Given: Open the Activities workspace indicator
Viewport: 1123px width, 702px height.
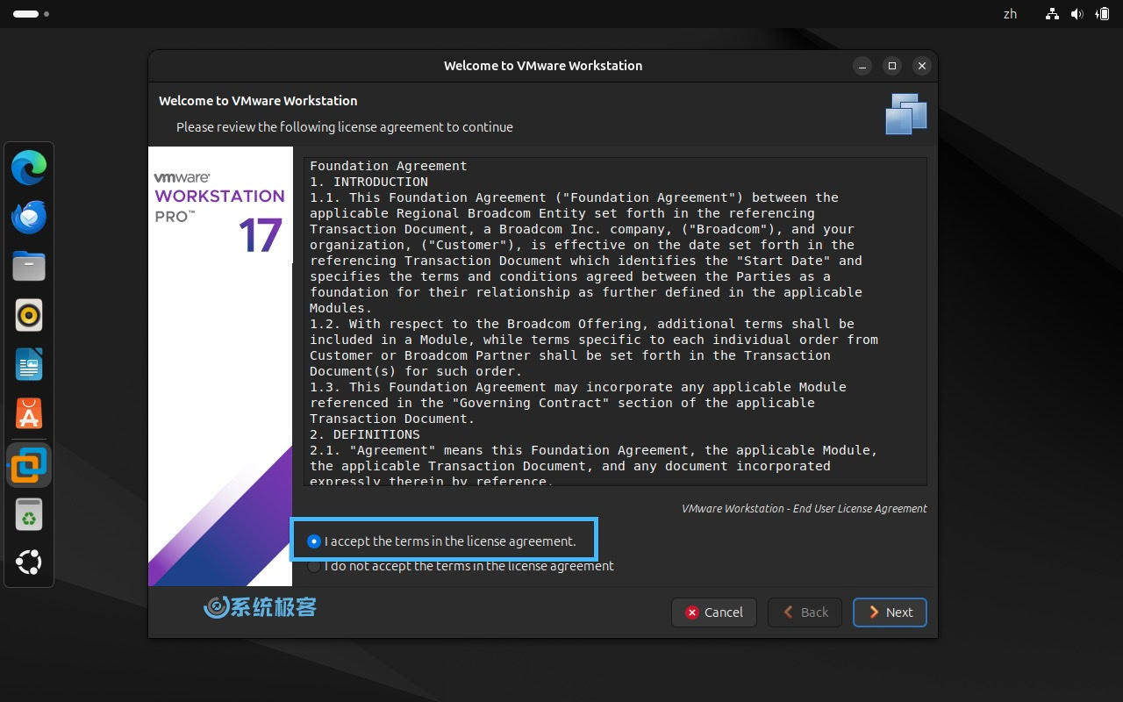Looking at the screenshot, I should [31, 14].
